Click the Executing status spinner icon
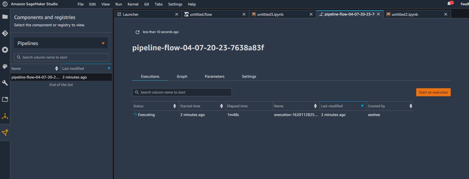This screenshot has width=469, height=179. click(135, 115)
